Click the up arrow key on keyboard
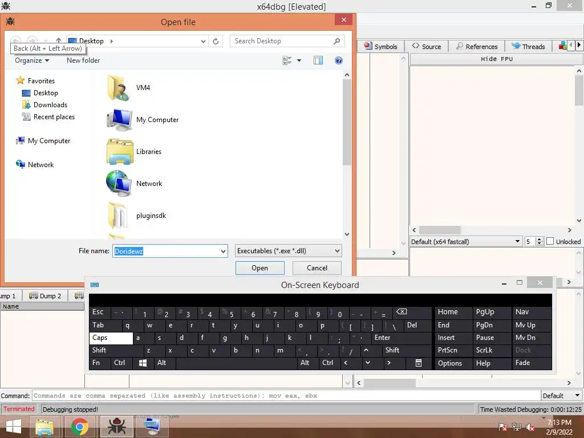The image size is (584, 438). tap(367, 351)
